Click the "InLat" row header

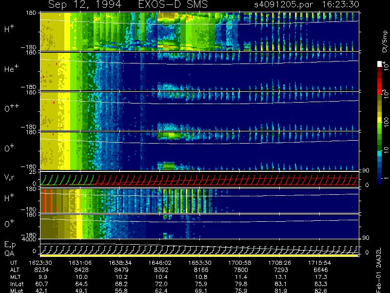17,284
